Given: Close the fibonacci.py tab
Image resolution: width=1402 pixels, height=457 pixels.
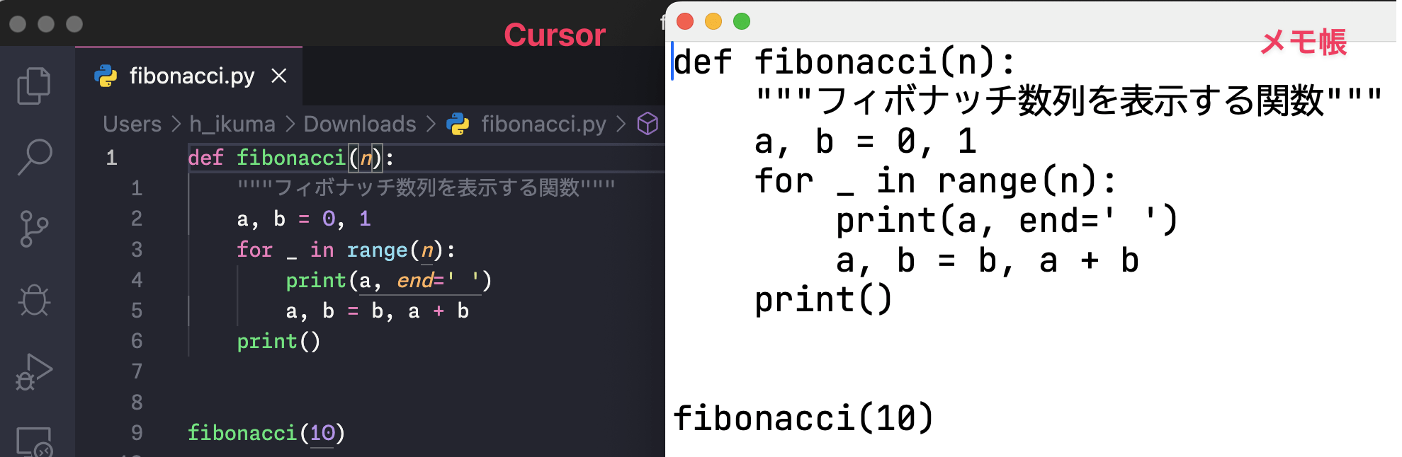Looking at the screenshot, I should 279,76.
